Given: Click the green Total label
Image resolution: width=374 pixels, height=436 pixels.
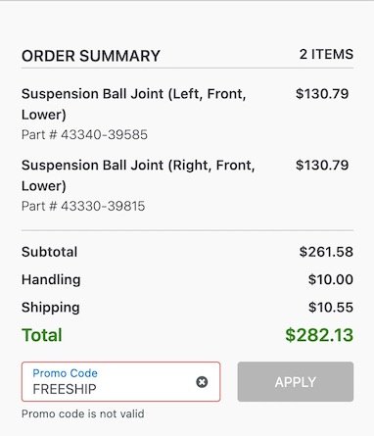Looking at the screenshot, I should tap(42, 335).
